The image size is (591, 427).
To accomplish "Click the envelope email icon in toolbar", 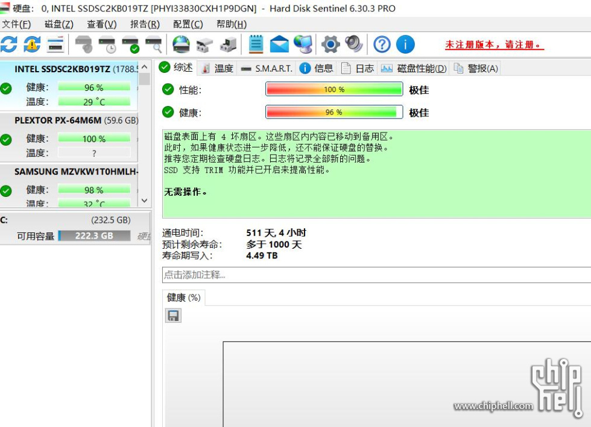I will 279,44.
